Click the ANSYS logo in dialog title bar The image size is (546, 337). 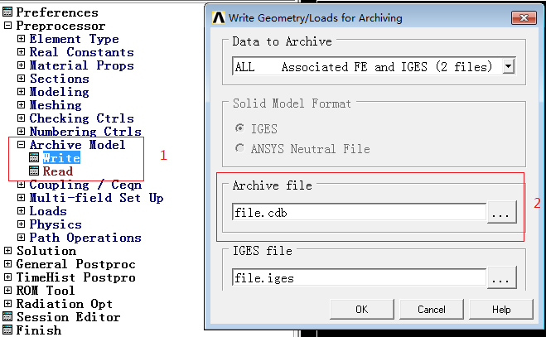[219, 17]
